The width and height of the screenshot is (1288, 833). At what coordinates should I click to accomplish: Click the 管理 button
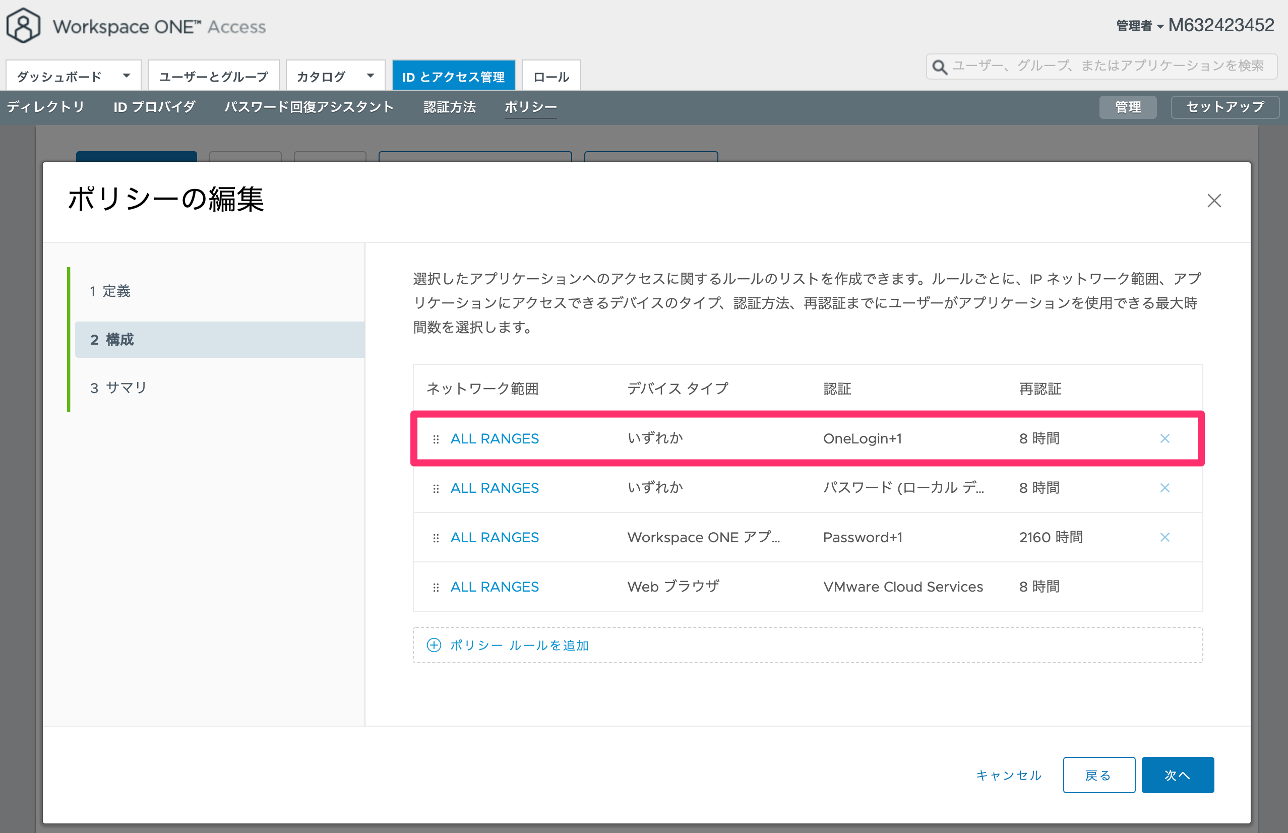pos(1128,107)
